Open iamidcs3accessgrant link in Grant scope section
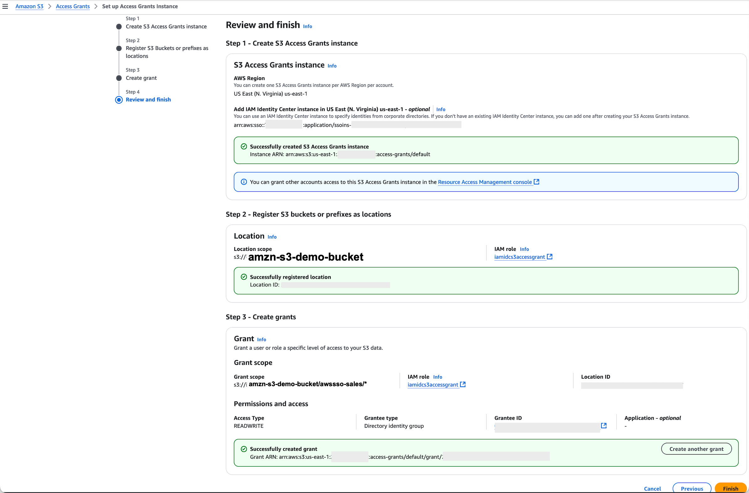This screenshot has height=493, width=749. (x=433, y=384)
